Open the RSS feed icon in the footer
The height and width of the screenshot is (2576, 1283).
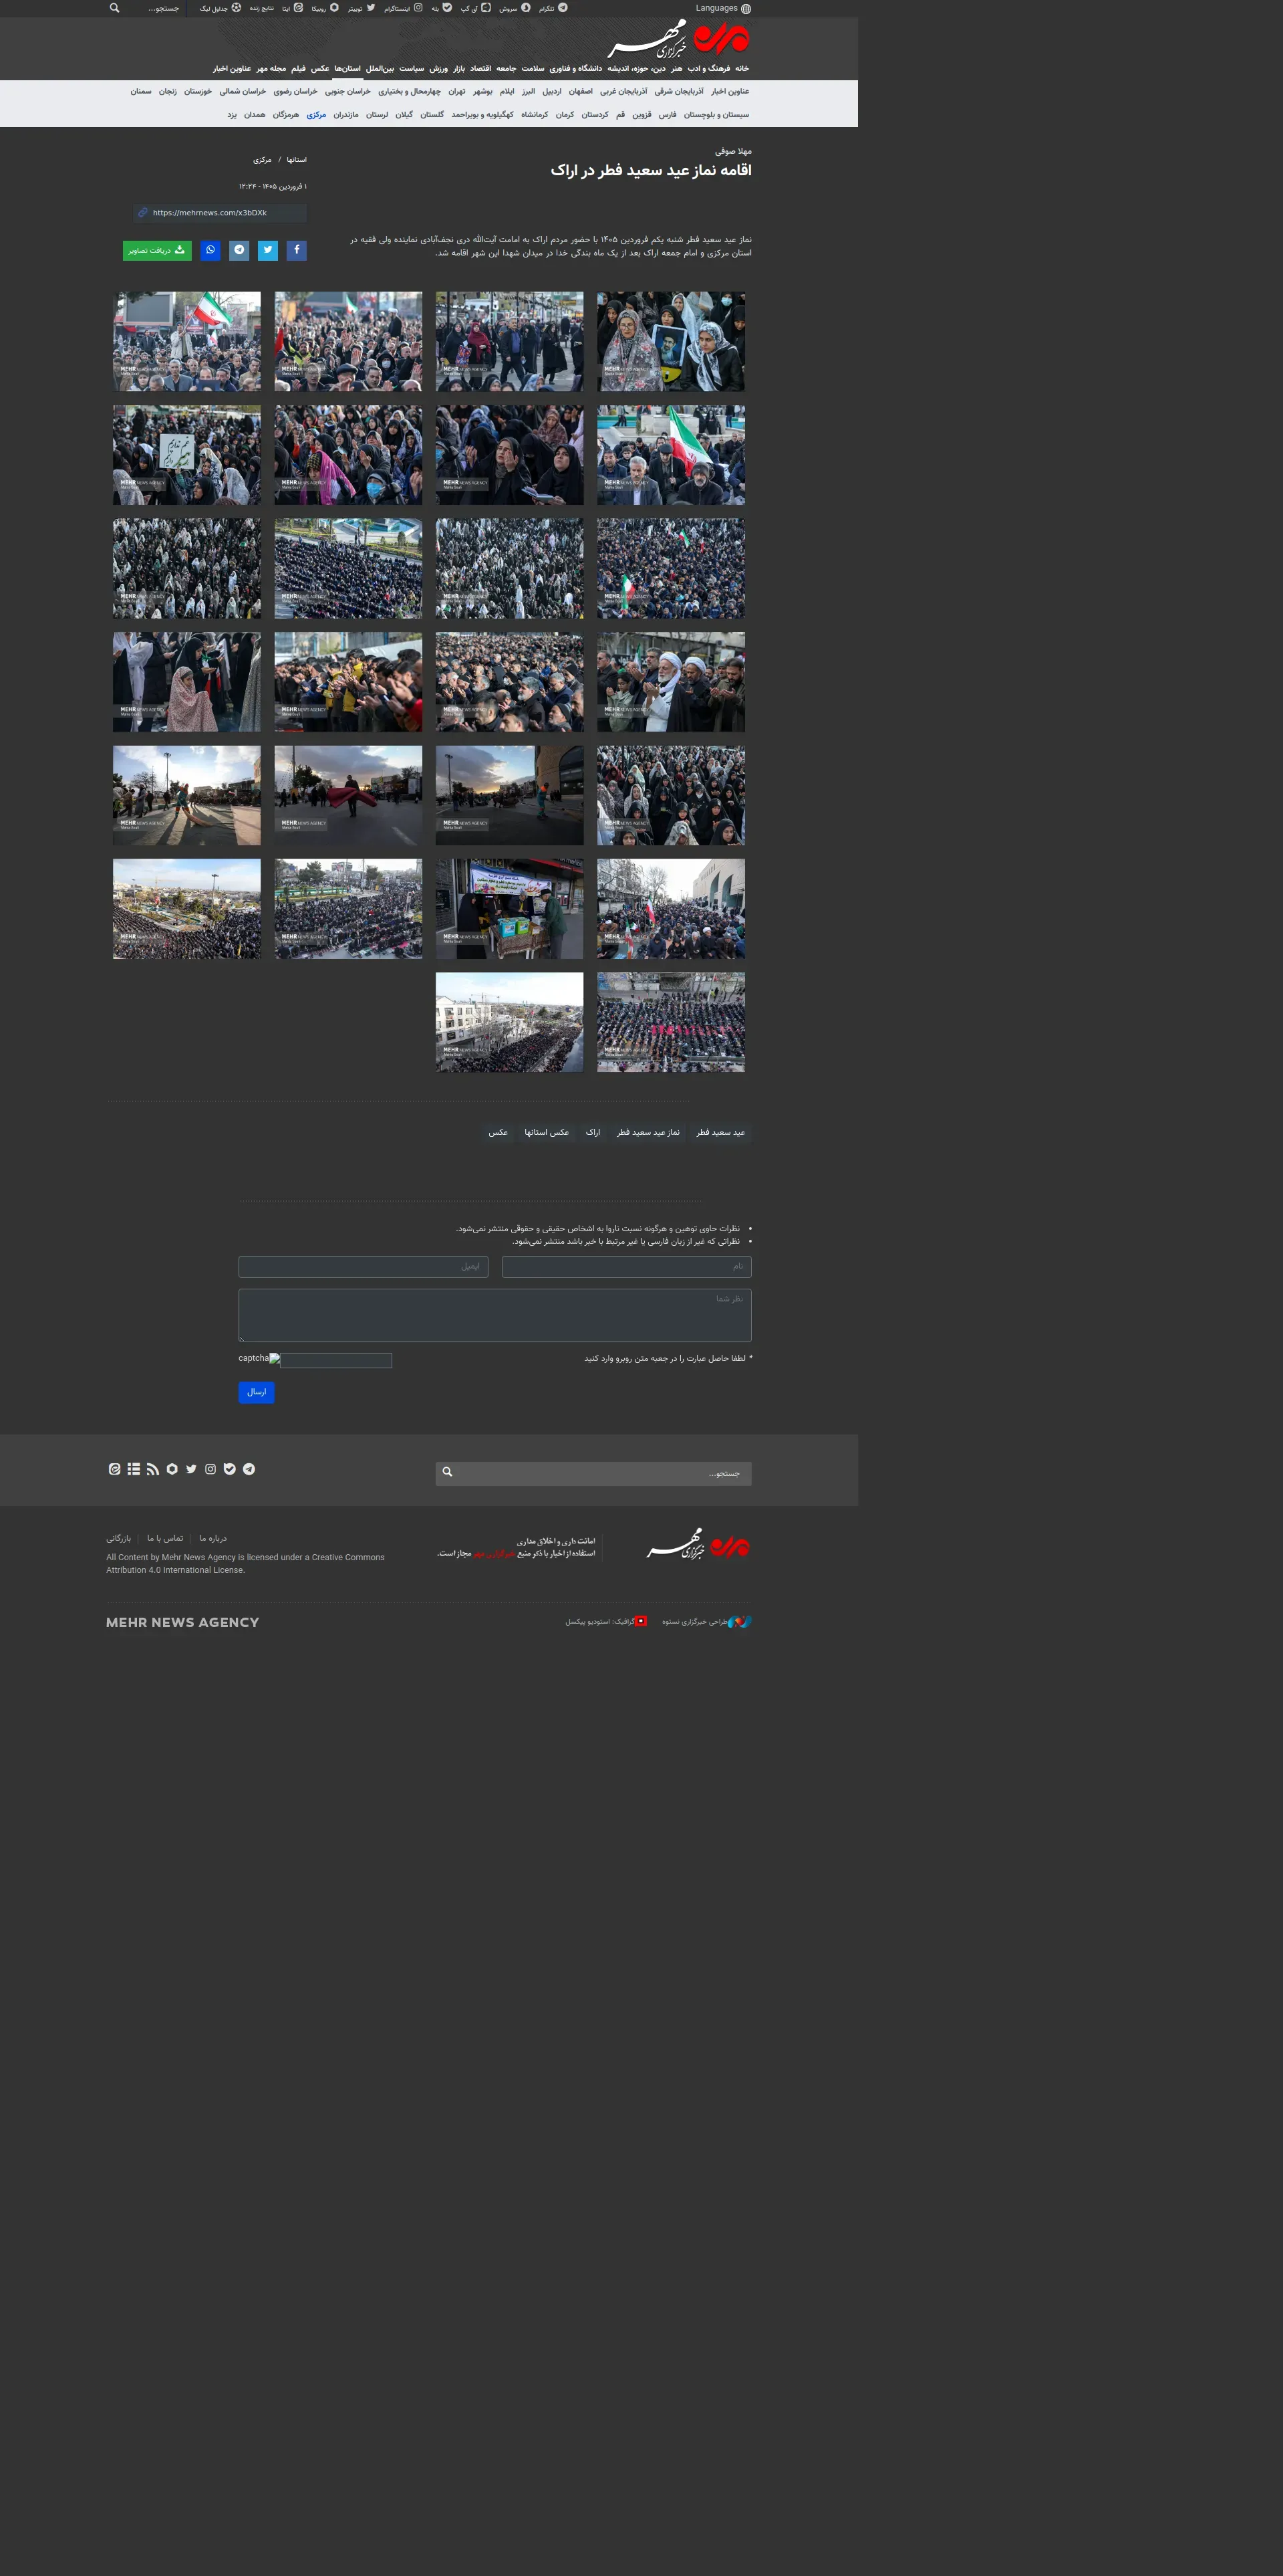[x=153, y=1469]
